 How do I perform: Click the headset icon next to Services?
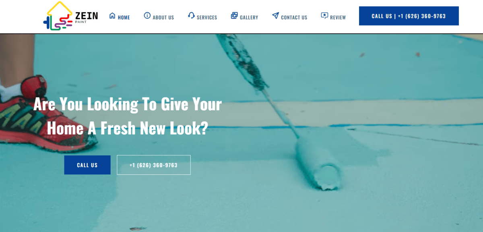[191, 16]
